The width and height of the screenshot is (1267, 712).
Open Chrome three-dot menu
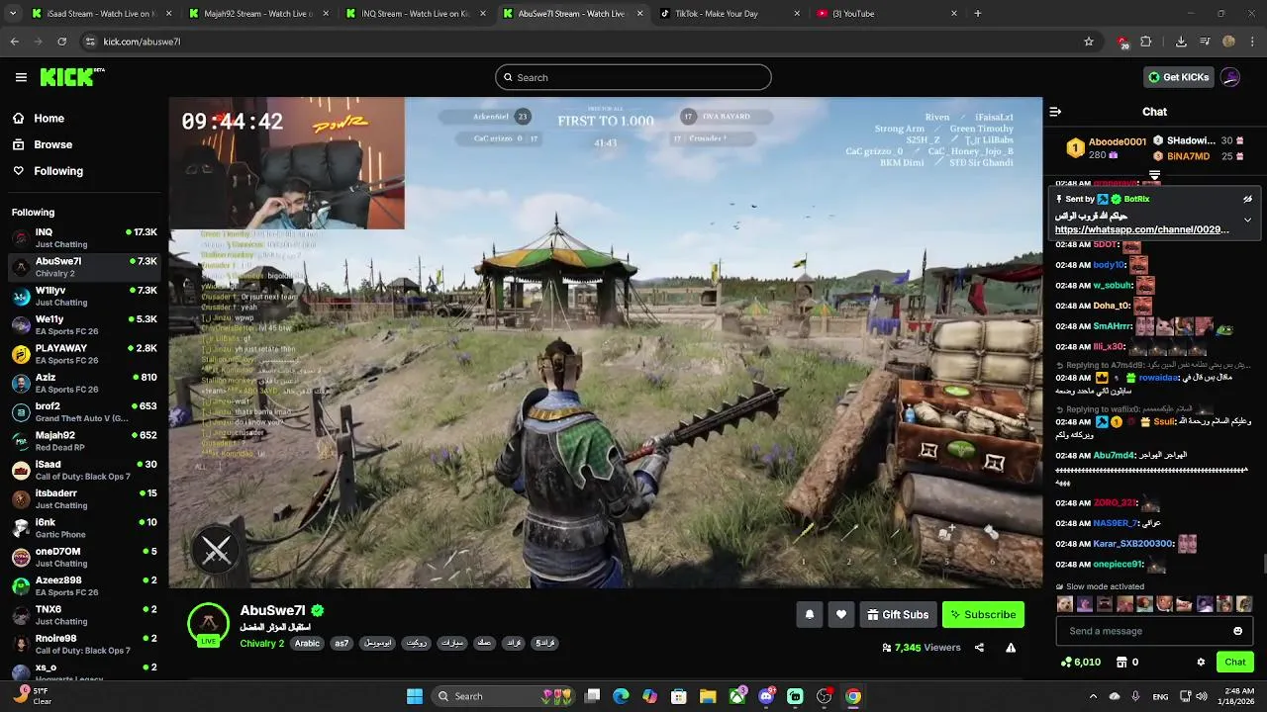coord(1252,42)
